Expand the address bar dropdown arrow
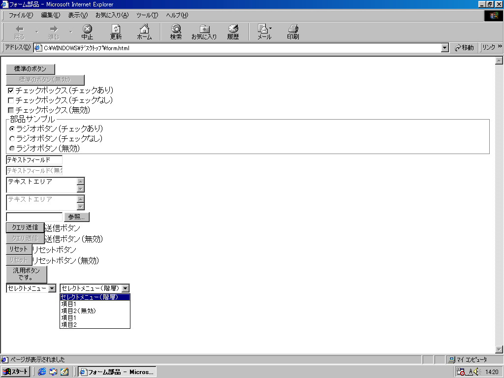The height and width of the screenshot is (378, 504). [x=445, y=48]
